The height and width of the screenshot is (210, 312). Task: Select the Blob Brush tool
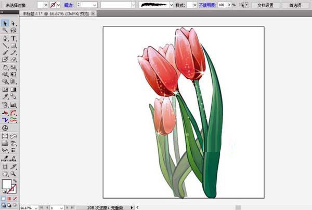coord(5,59)
